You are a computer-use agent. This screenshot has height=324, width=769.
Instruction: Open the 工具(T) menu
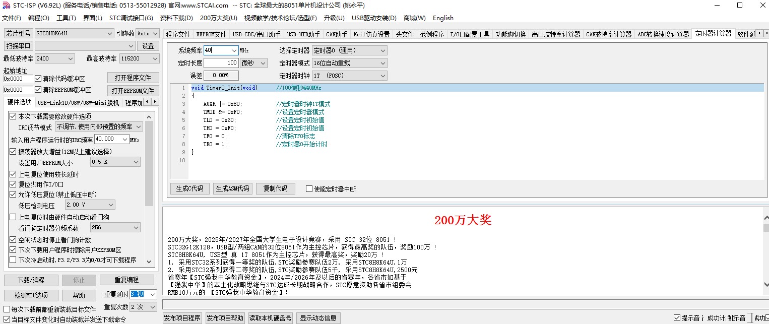66,18
